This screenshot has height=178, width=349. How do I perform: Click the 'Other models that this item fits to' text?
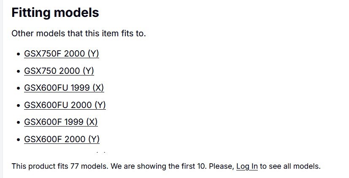pyautogui.click(x=78, y=33)
